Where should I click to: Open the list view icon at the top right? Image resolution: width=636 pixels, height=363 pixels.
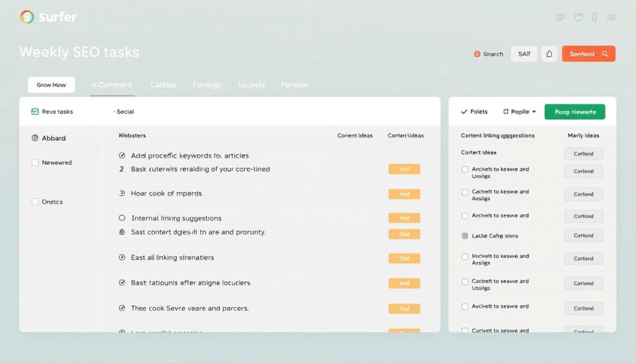(x=611, y=17)
